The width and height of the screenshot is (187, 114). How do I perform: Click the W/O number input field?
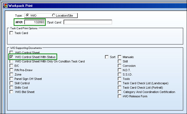pos(35,22)
